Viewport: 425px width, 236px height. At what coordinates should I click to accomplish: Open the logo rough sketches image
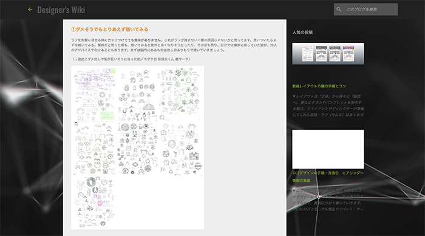138,147
